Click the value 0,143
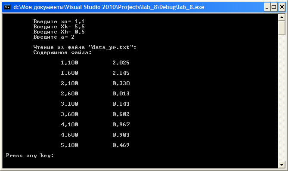Screen dimensions: 288x171 pos(121,104)
